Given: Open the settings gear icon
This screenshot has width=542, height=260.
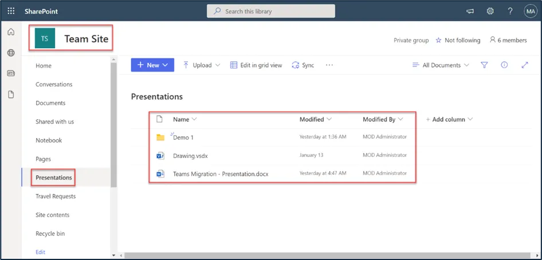Looking at the screenshot, I should tap(490, 11).
